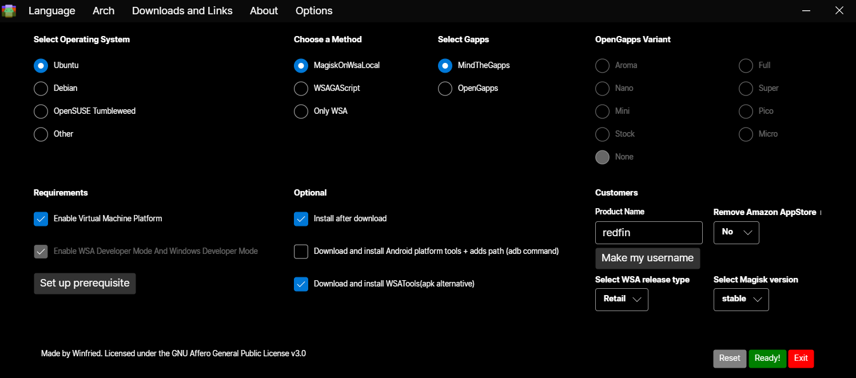
Task: Uncheck Install after download
Action: [301, 219]
